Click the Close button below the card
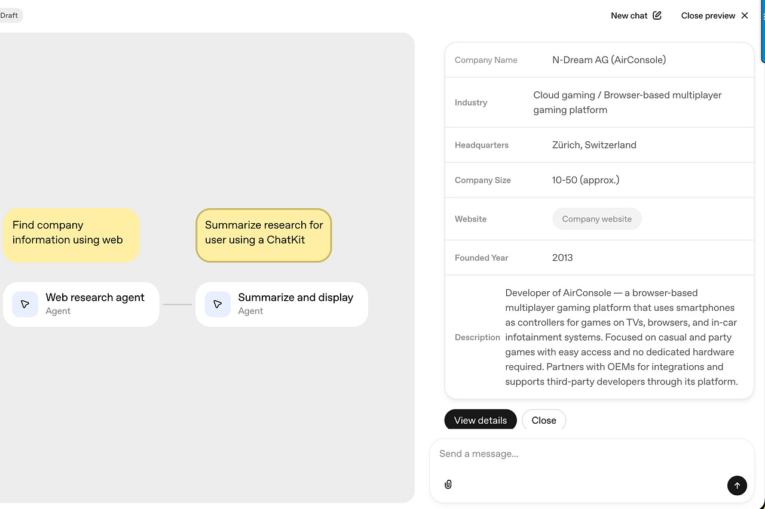 [x=544, y=420]
